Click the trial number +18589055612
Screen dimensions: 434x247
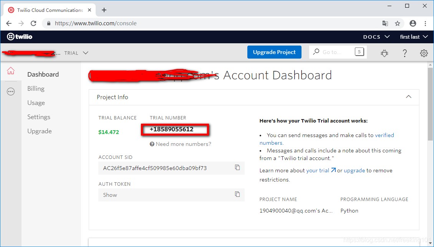pyautogui.click(x=171, y=129)
